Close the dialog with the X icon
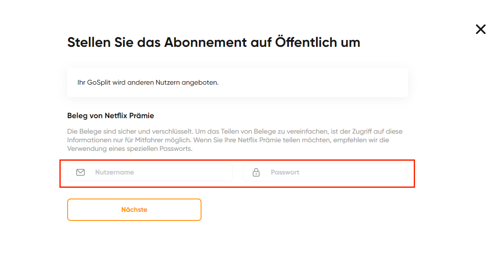The height and width of the screenshot is (263, 502). tap(480, 29)
